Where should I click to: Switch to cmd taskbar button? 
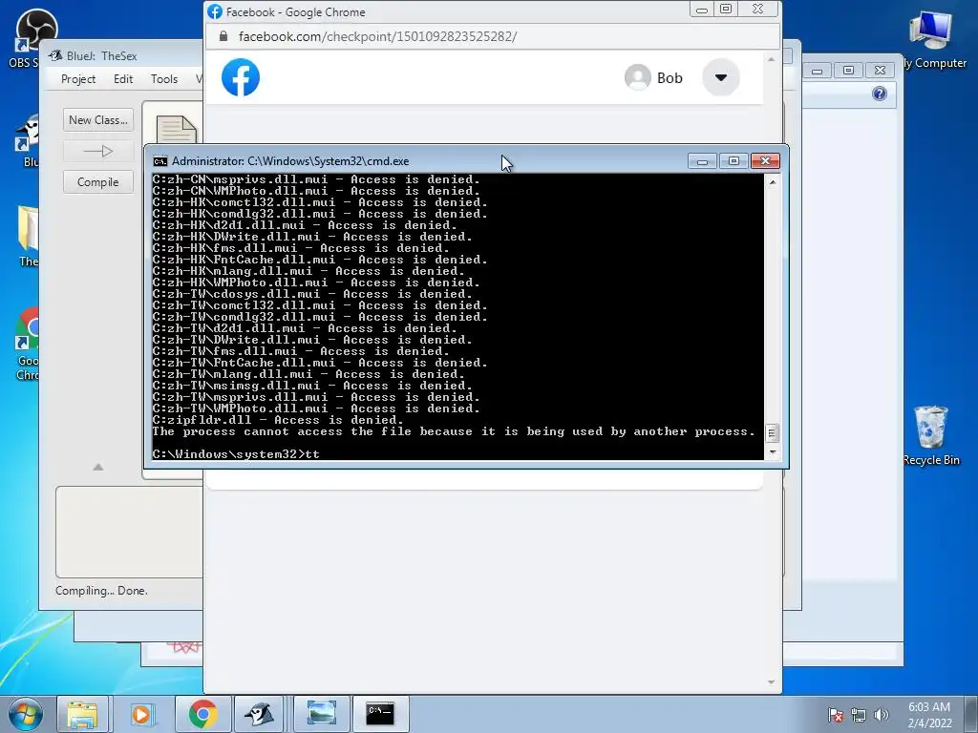380,714
